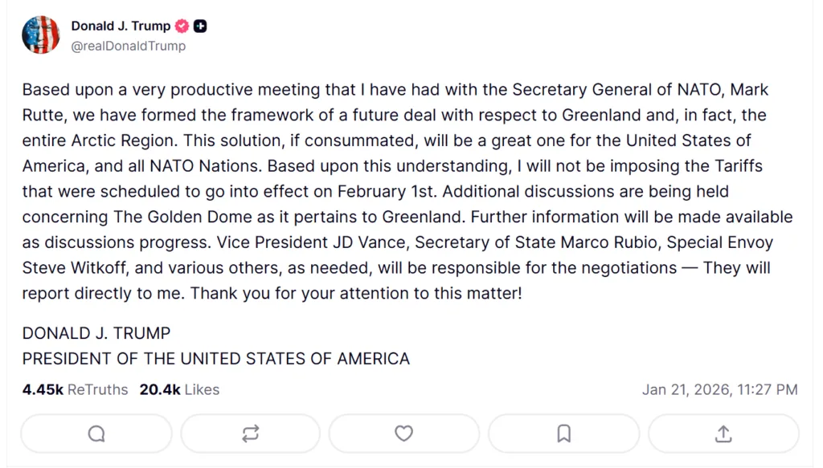Click the Jan 21, 2026 timestamp

[719, 389]
